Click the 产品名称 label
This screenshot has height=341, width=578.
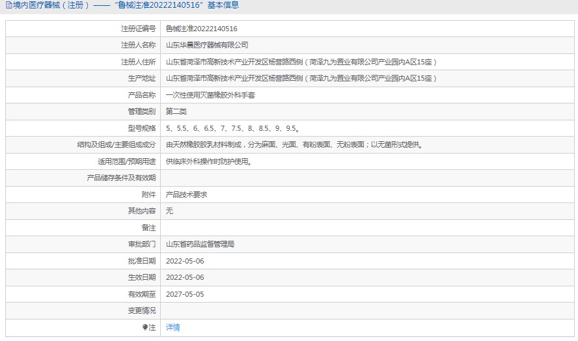pyautogui.click(x=142, y=95)
